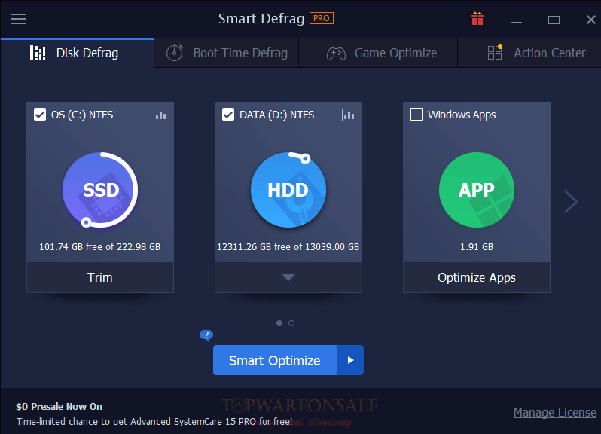This screenshot has width=601, height=434.
Task: Click the Boot Time Defrag stopwatch icon
Action: 175,53
